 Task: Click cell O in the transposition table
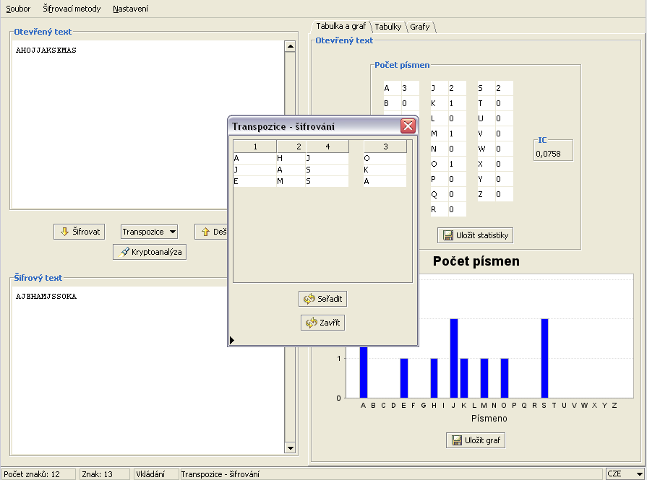click(x=385, y=158)
